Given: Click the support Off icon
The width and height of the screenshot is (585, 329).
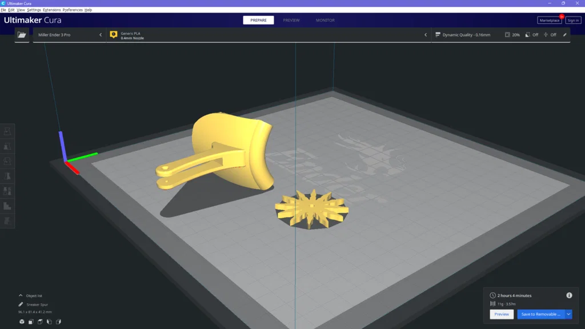Looking at the screenshot, I should click(x=527, y=35).
